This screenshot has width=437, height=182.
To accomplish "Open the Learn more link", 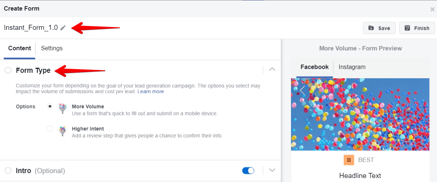I will [x=151, y=92].
